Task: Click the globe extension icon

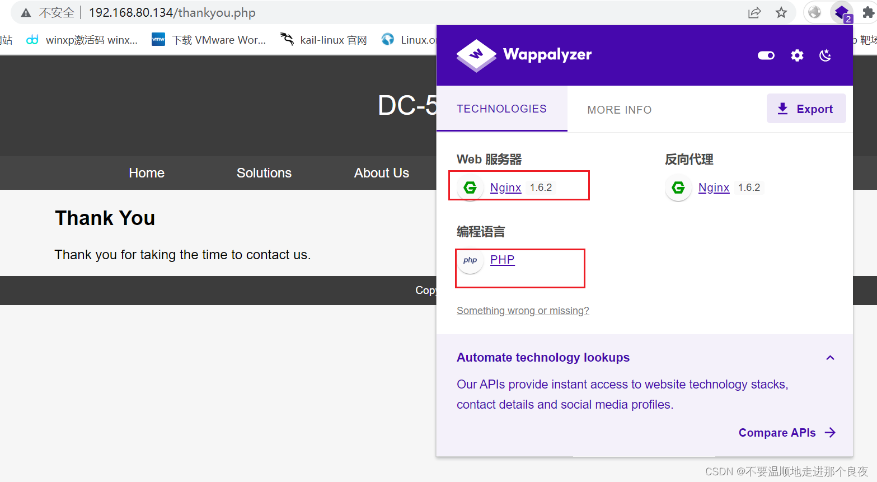Action: click(815, 12)
